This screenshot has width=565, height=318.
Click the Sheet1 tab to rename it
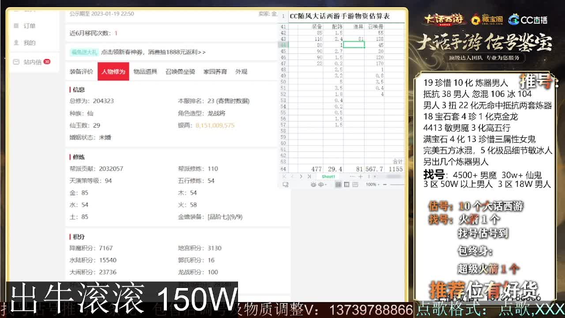[x=328, y=177]
